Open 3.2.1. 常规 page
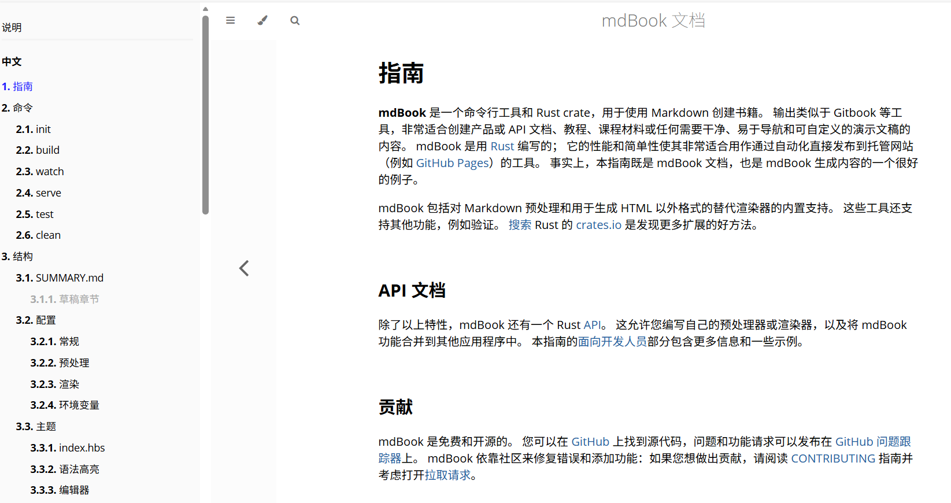Screen dimensions: 951x503 55,341
